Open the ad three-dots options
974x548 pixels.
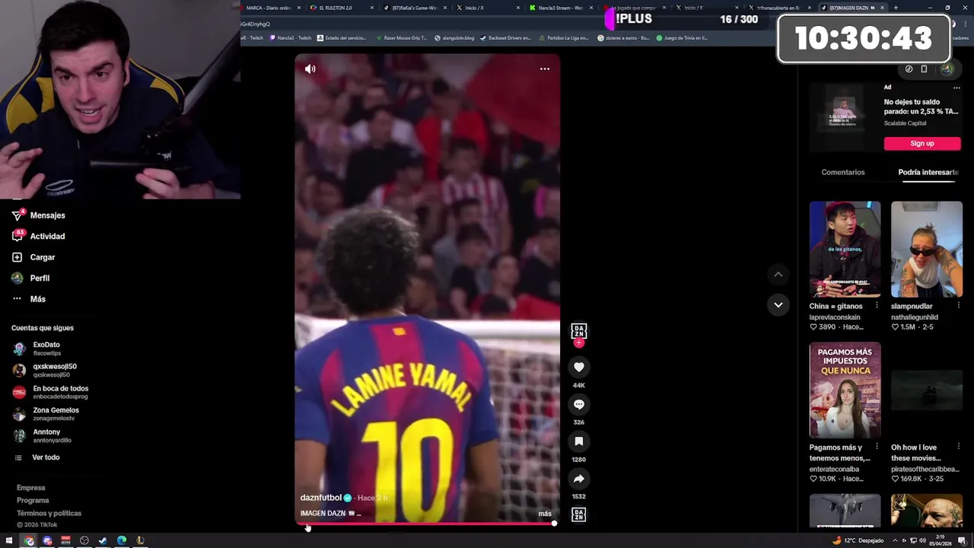click(x=956, y=88)
